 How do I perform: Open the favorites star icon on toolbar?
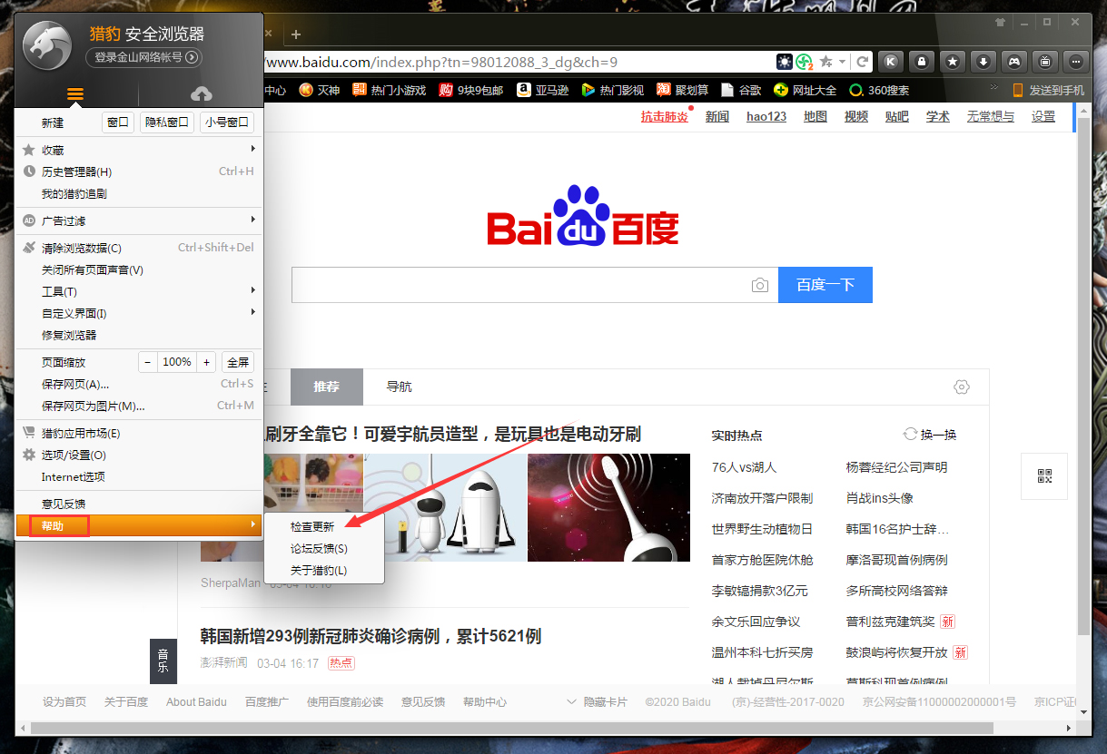point(953,62)
